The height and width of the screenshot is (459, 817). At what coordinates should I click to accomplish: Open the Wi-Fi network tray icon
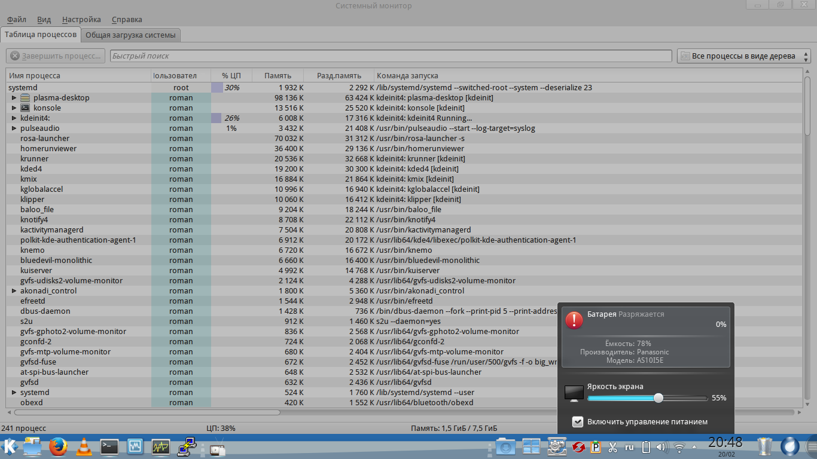point(679,446)
